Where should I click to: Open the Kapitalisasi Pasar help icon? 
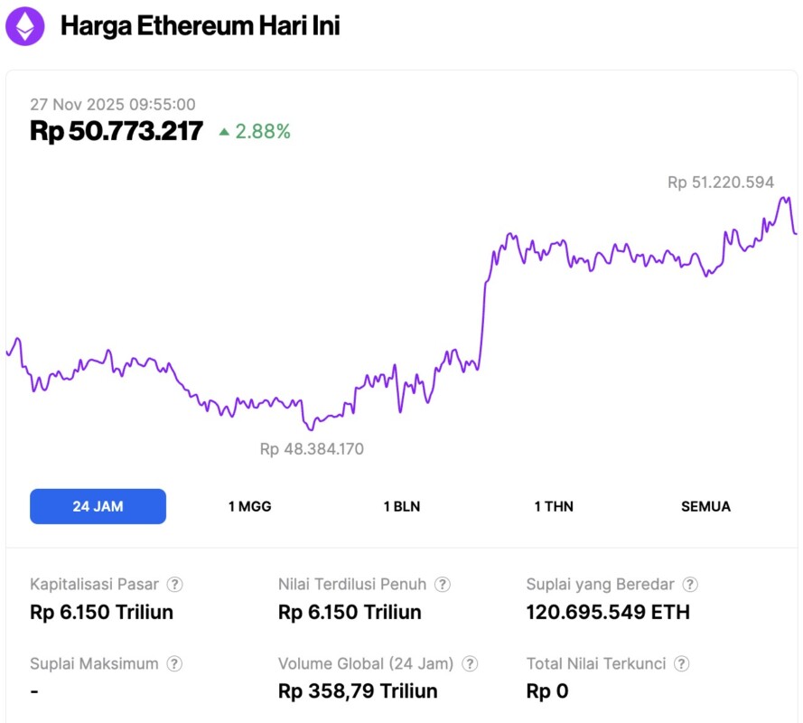pyautogui.click(x=175, y=585)
